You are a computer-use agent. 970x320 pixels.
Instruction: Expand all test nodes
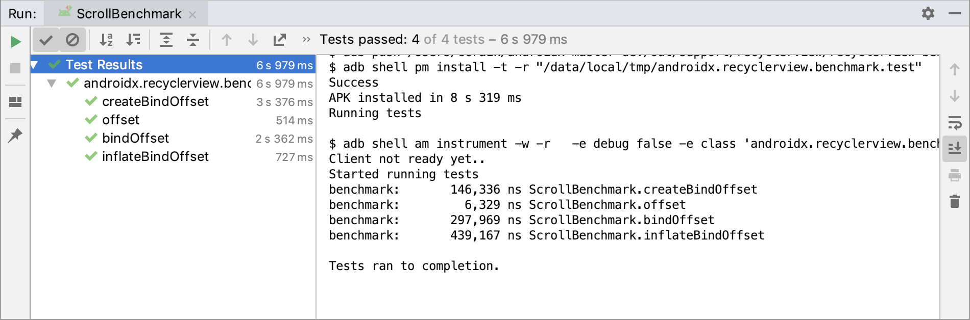(x=166, y=40)
